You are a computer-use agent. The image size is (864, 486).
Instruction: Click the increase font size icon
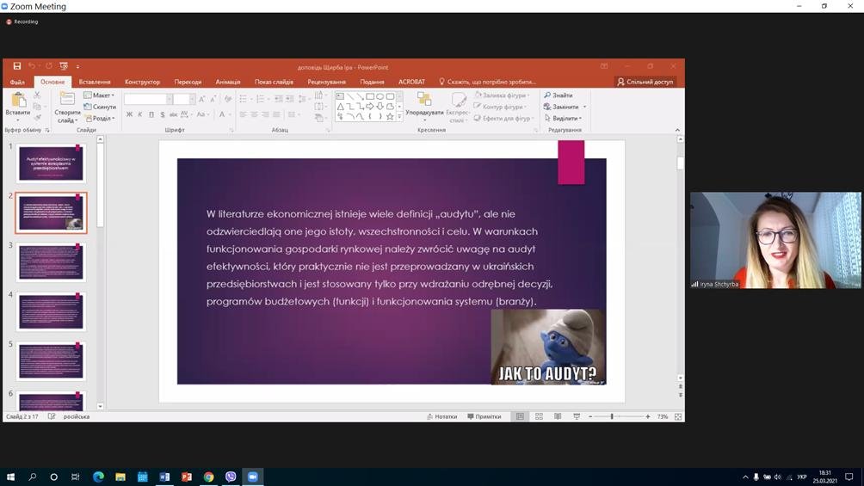[x=201, y=99]
